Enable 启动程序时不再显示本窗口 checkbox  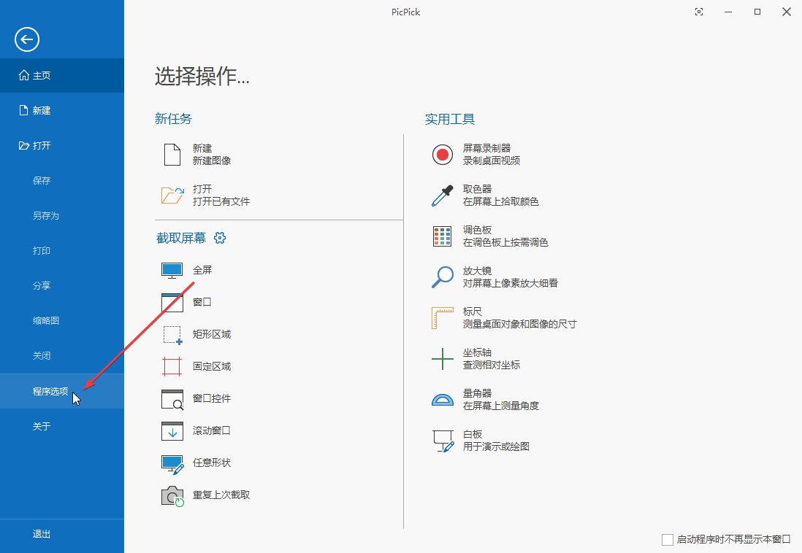click(x=668, y=539)
